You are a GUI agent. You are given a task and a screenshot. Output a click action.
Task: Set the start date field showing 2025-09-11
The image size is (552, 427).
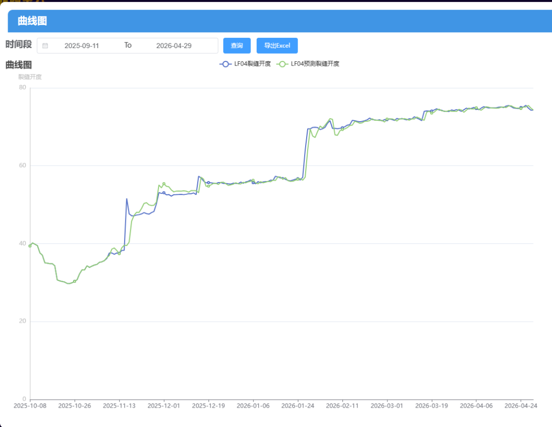[82, 46]
